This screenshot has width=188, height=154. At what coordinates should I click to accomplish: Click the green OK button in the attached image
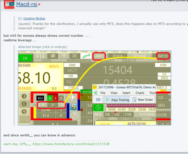(25, 58)
